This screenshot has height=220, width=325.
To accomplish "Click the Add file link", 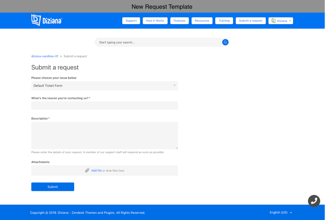I will pos(96,171).
